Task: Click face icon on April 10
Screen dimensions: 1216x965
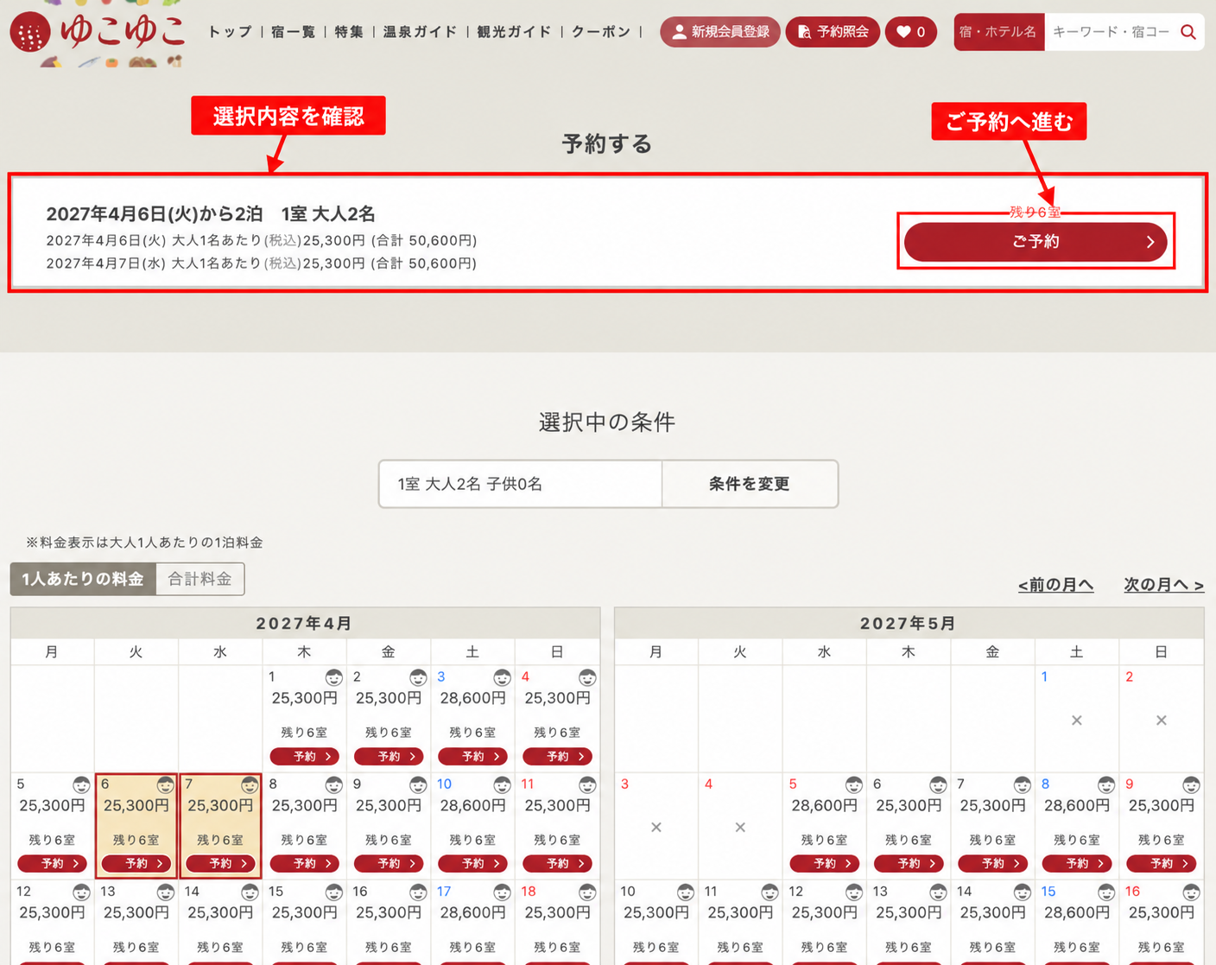Action: pyautogui.click(x=502, y=784)
